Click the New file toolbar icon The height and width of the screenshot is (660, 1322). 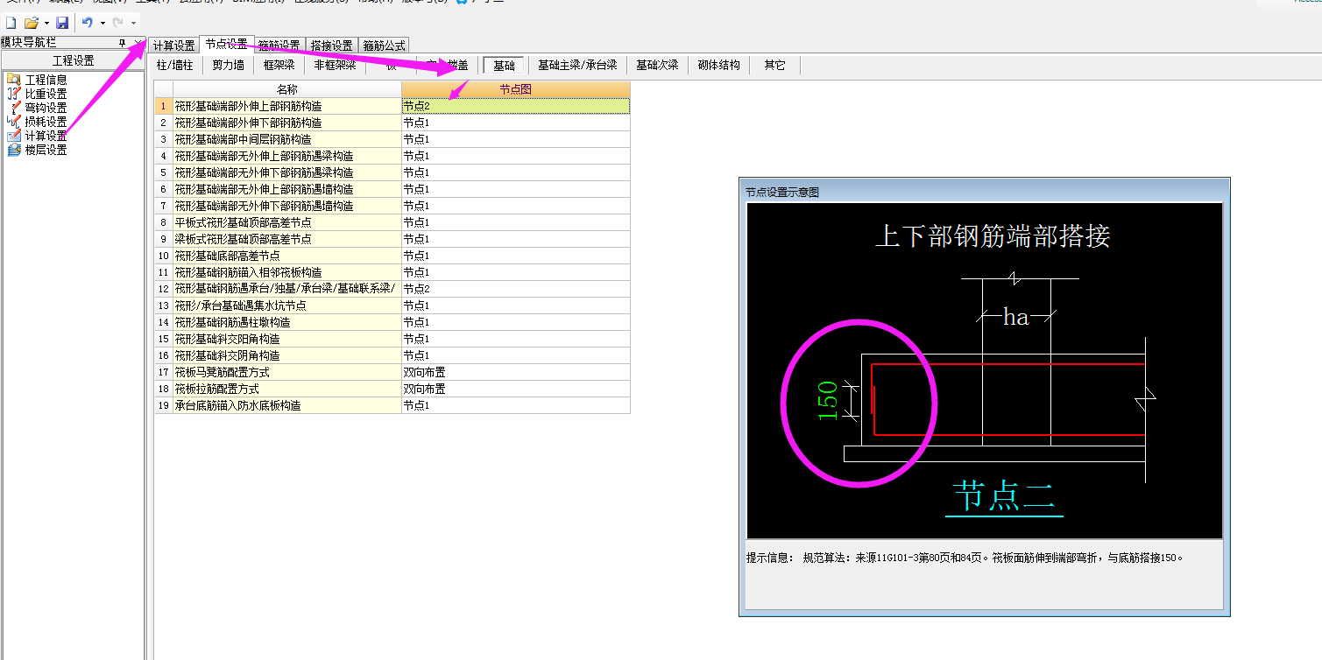point(11,23)
